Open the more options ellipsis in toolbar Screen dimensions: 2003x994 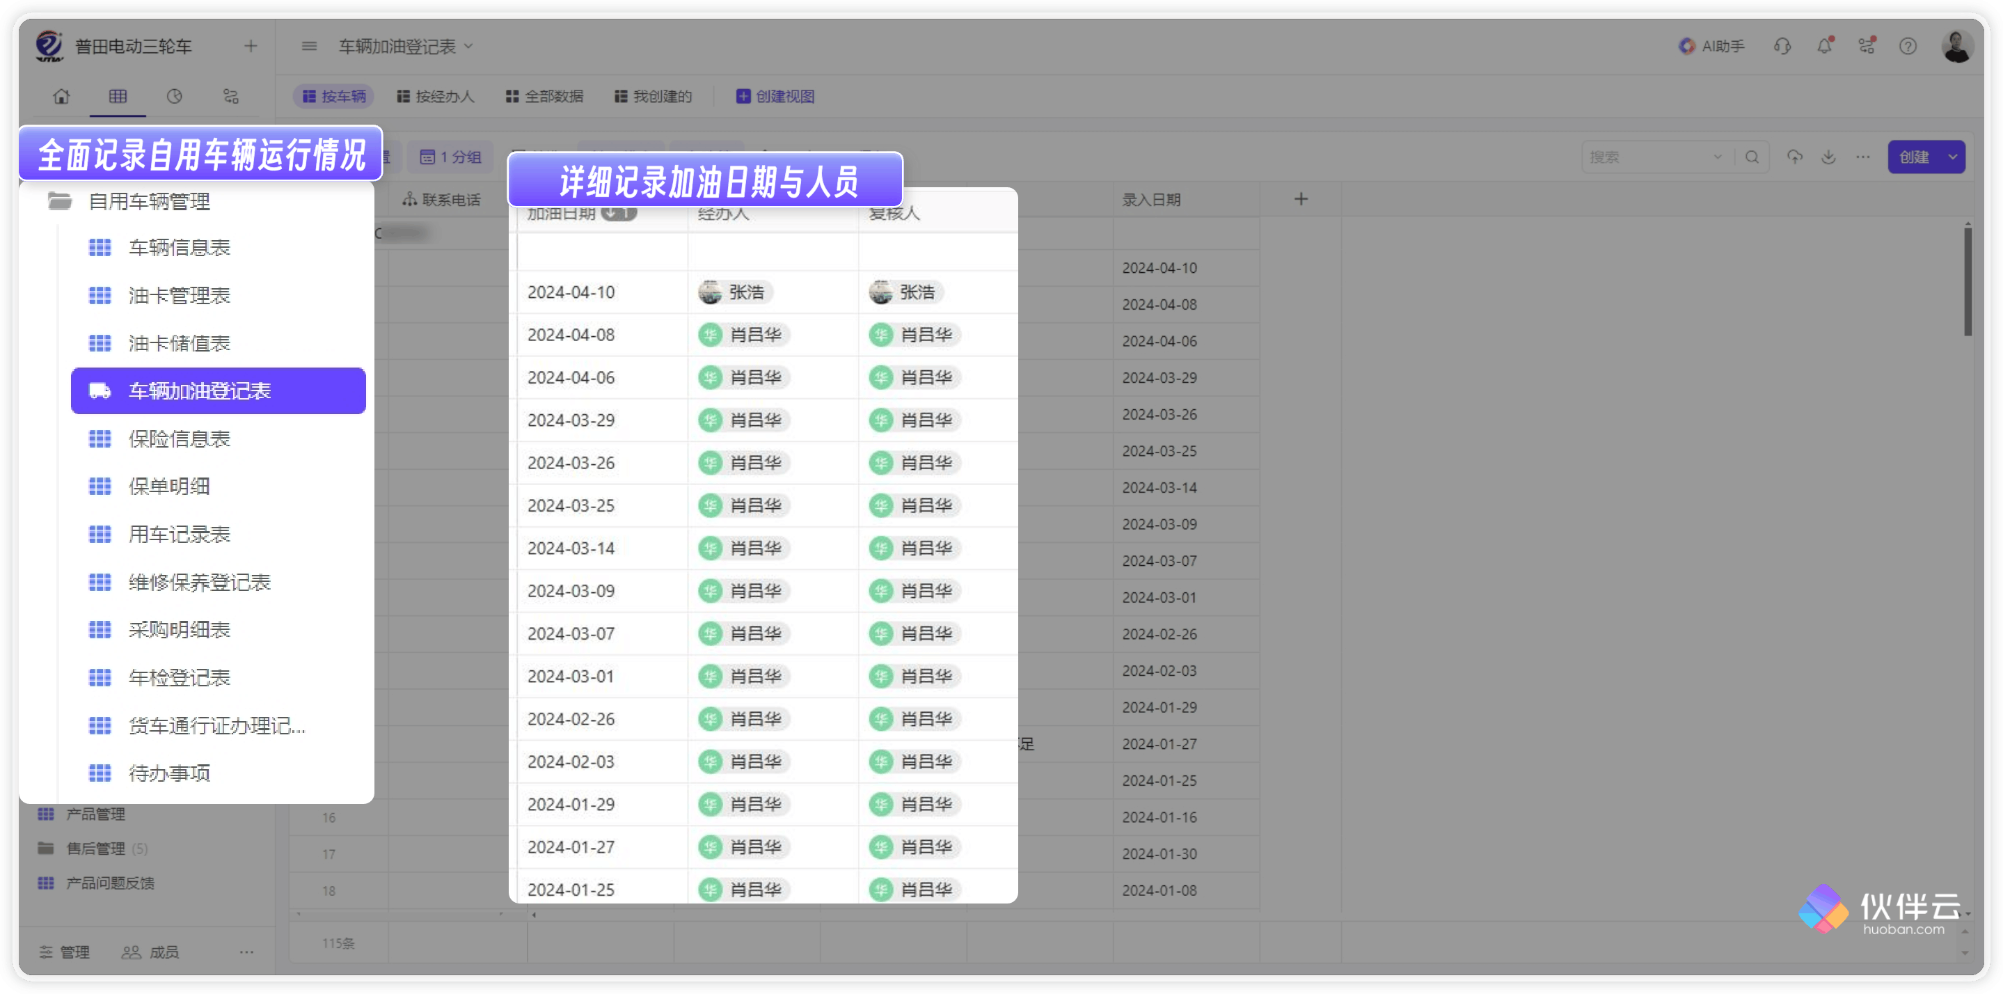[x=1863, y=157]
